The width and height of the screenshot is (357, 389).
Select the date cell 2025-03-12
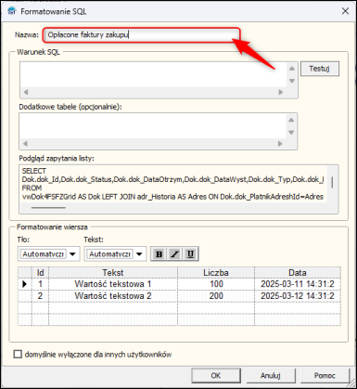pos(298,296)
